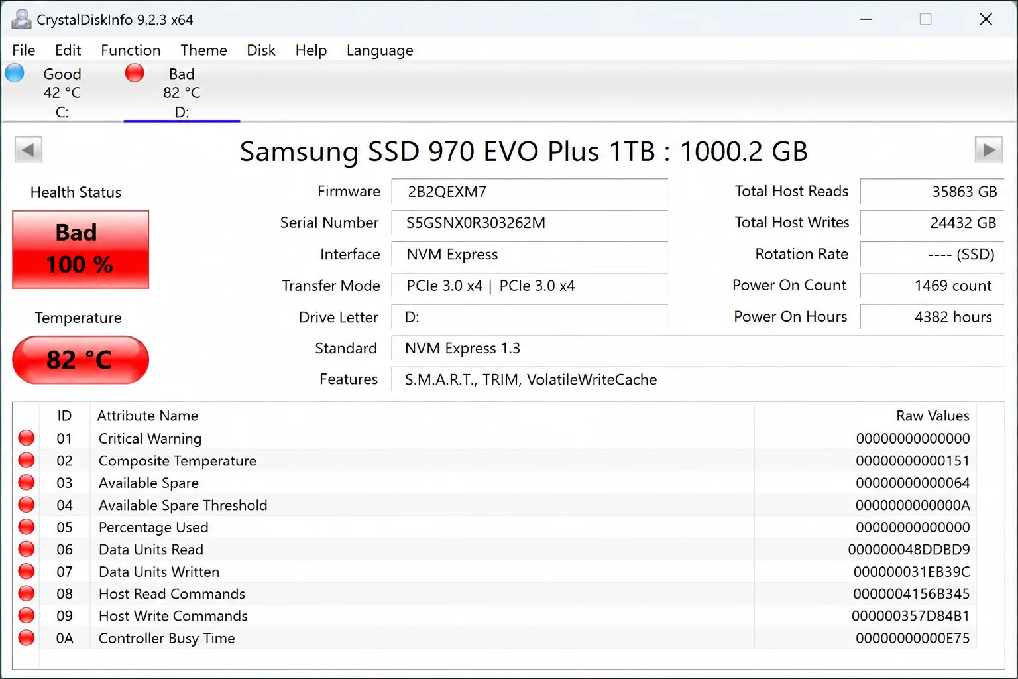Select the blue Good status orb for C:
Viewport: 1018px width, 679px height.
coord(15,72)
